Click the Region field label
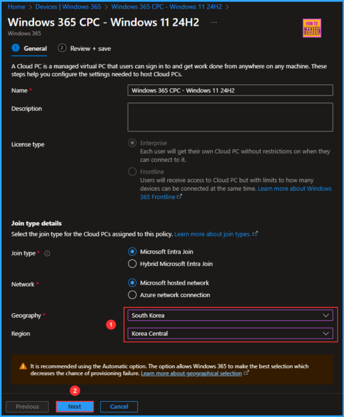 tap(21, 334)
